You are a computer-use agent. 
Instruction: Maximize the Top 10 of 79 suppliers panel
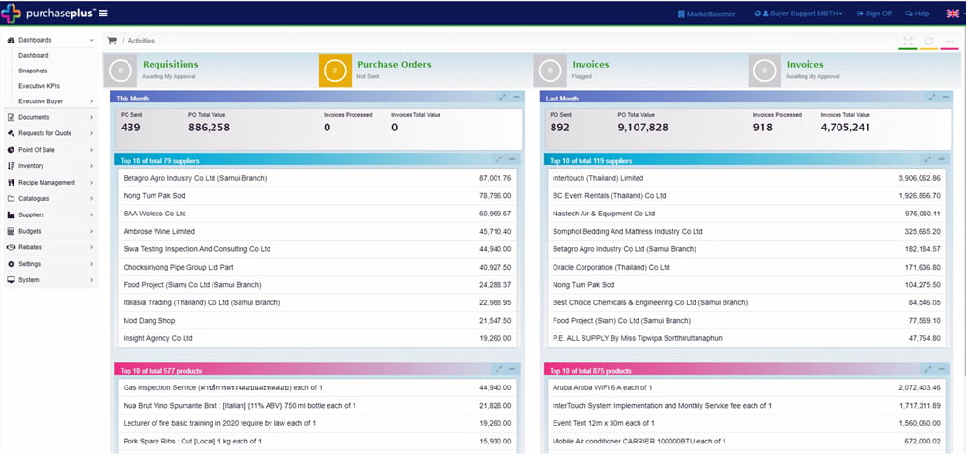coord(499,159)
